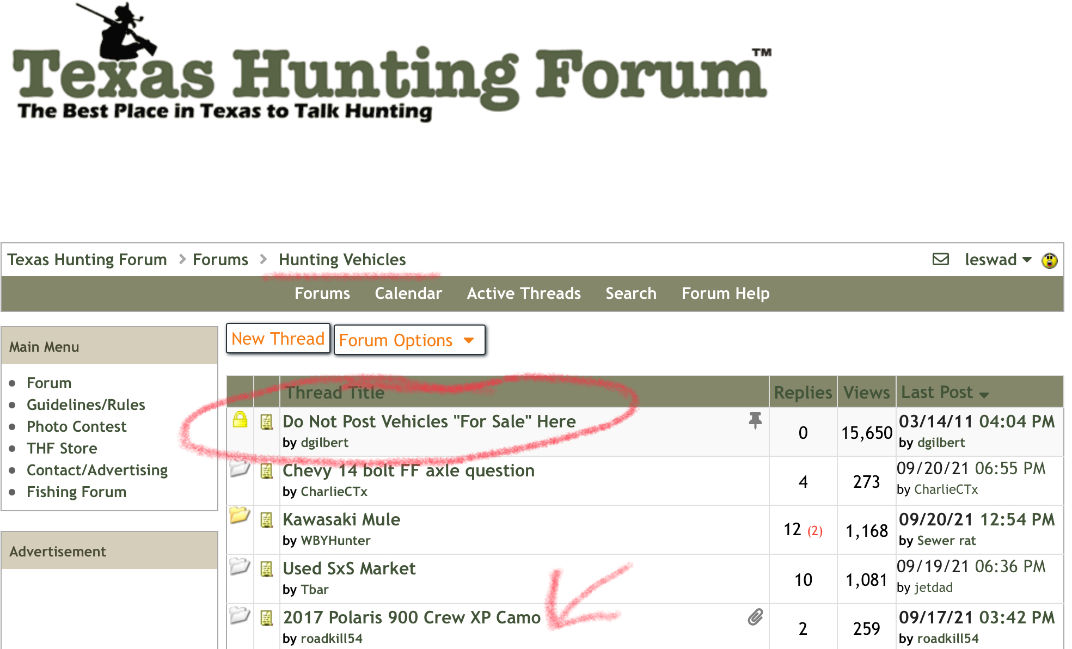Viewport: 1072px width, 649px height.
Task: Open Photo Contest from Main Menu
Action: [76, 426]
